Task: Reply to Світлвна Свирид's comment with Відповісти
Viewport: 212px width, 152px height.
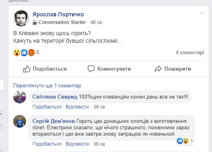Action: click(x=77, y=107)
